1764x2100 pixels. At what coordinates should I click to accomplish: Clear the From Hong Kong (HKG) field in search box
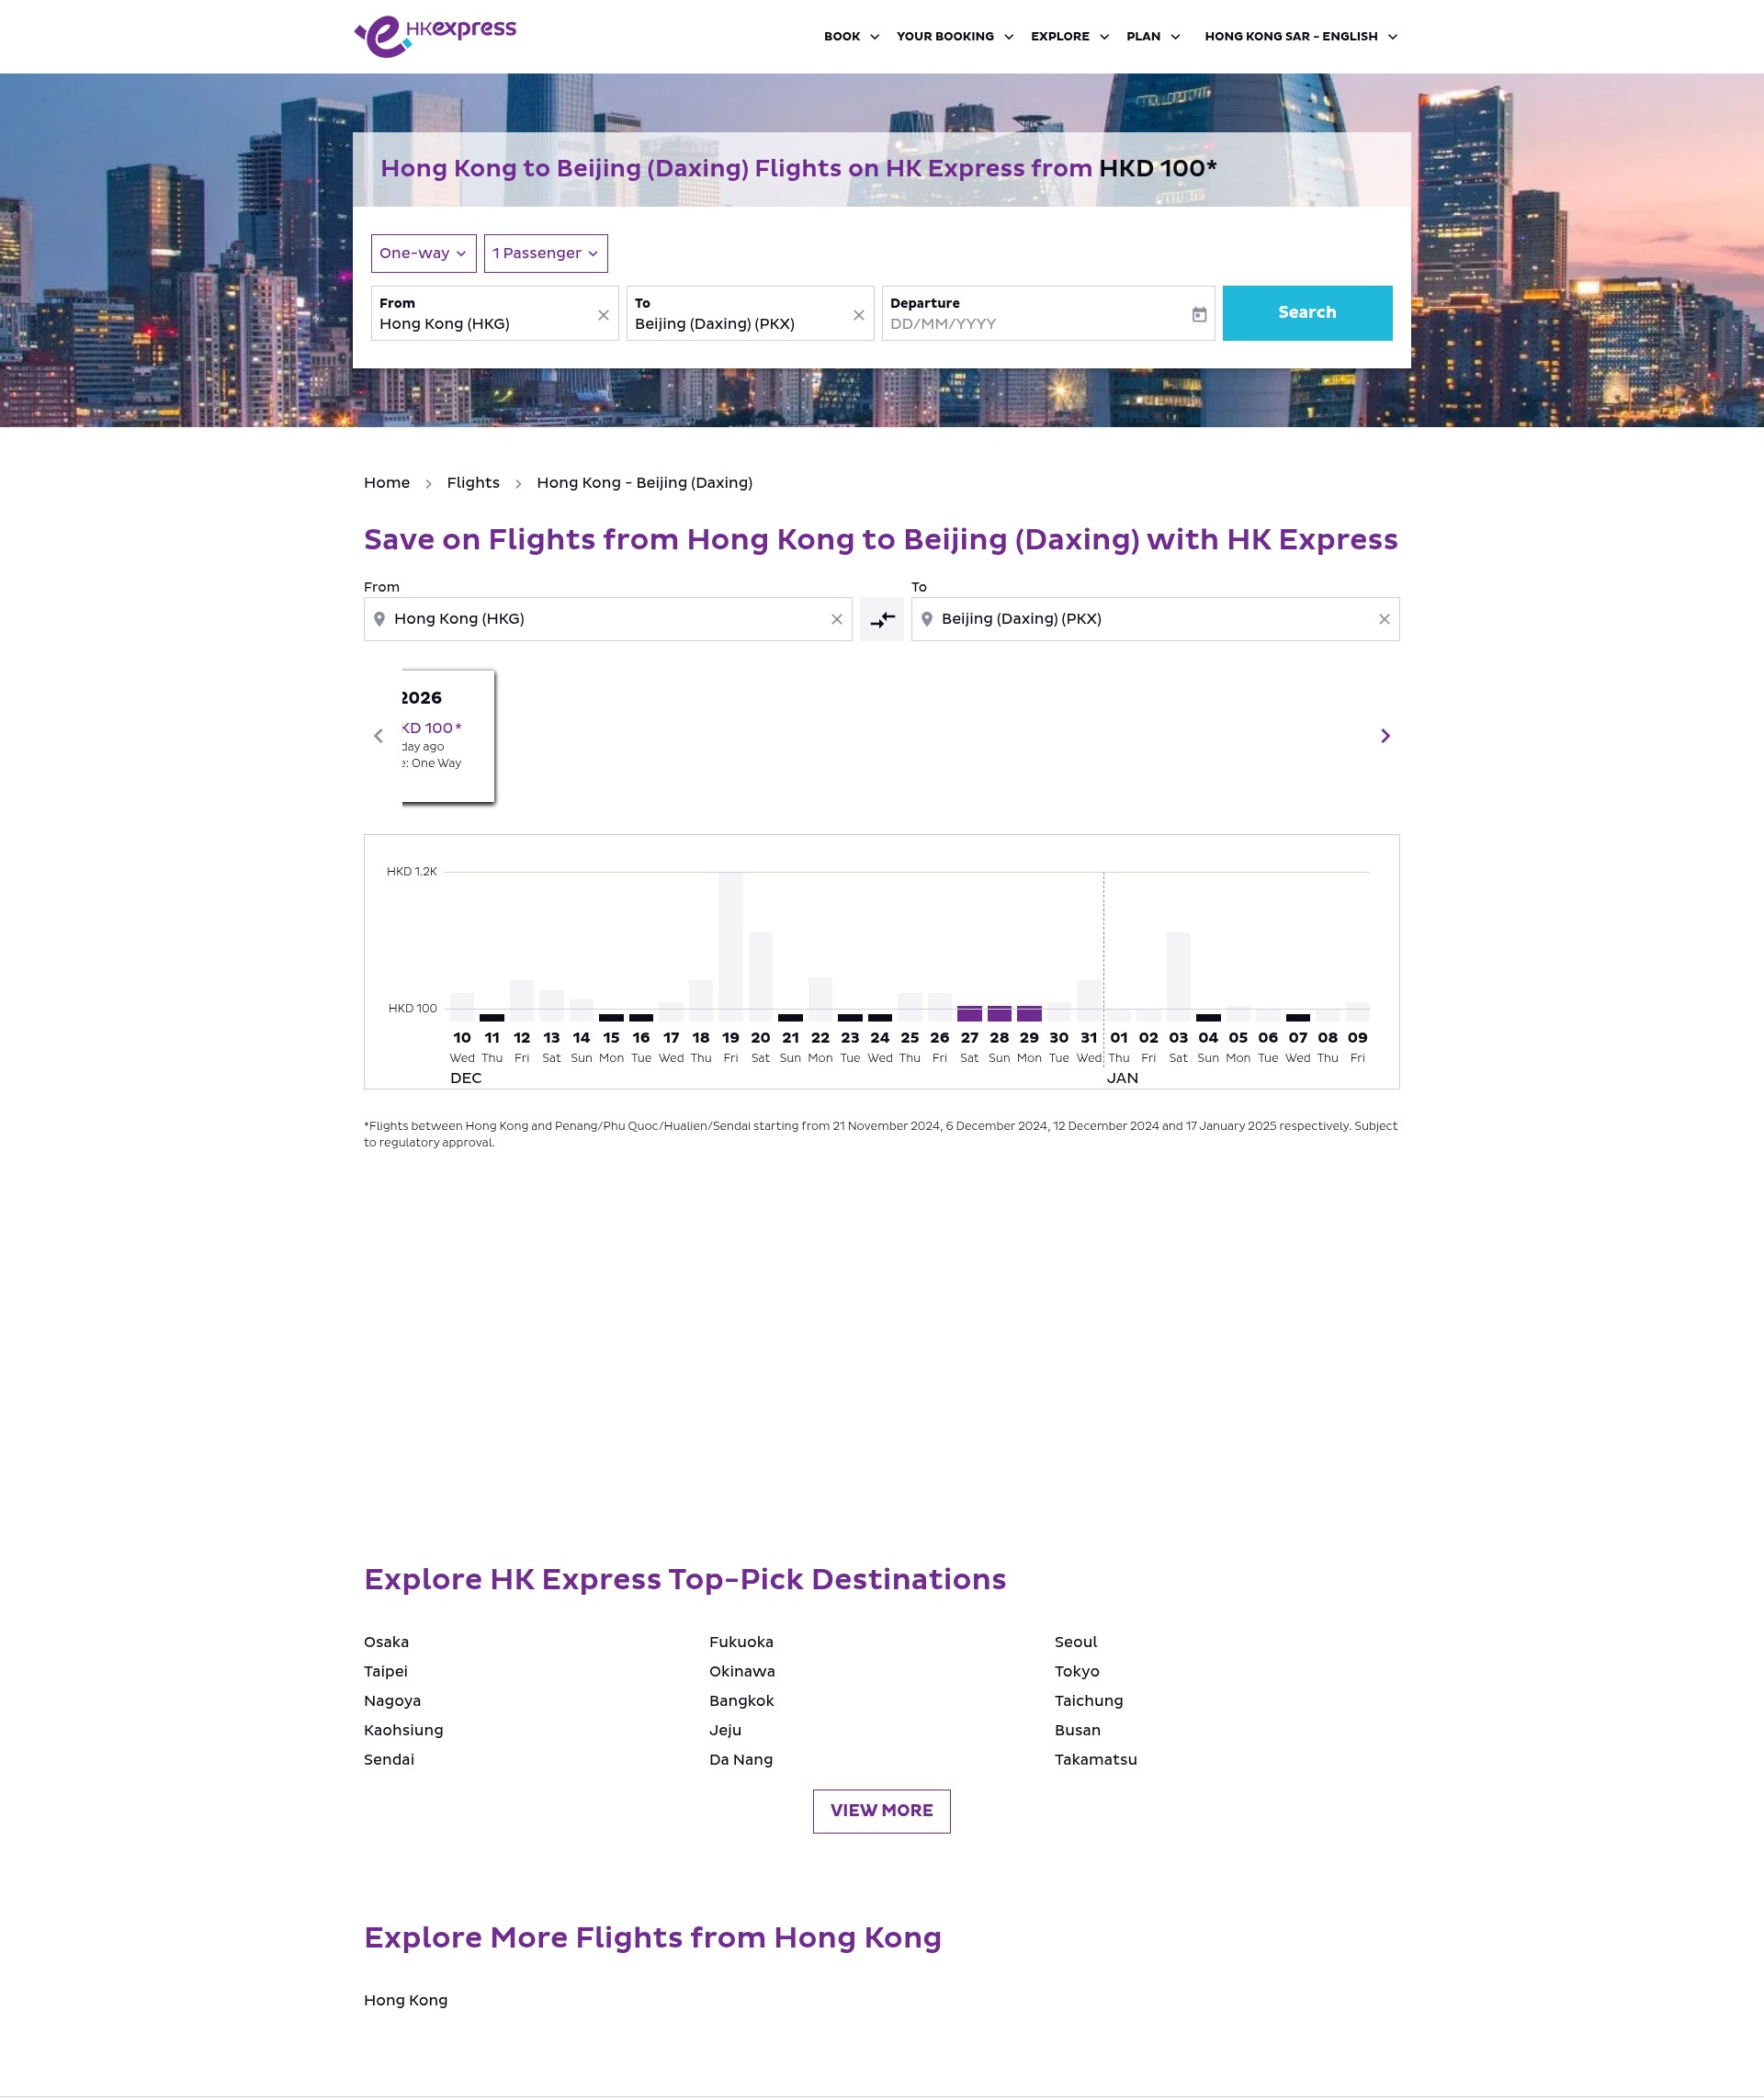[x=603, y=315]
